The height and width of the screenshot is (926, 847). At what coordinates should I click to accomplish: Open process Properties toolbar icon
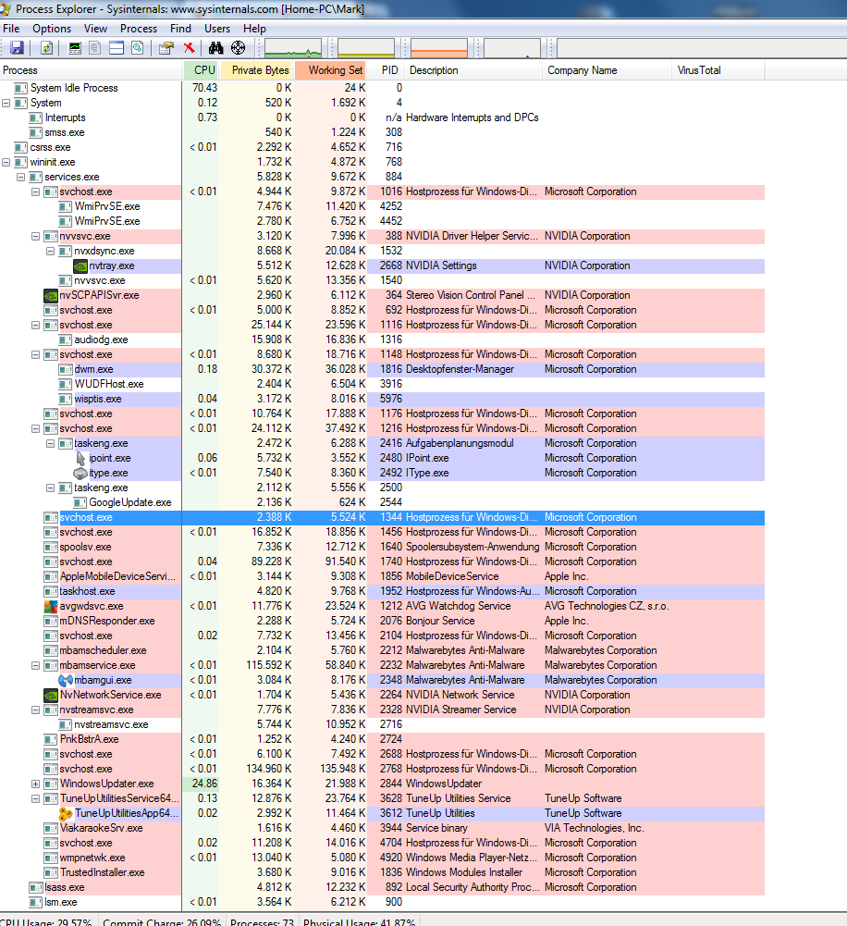[x=166, y=48]
